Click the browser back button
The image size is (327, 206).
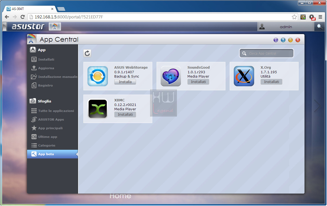pyautogui.click(x=7, y=17)
